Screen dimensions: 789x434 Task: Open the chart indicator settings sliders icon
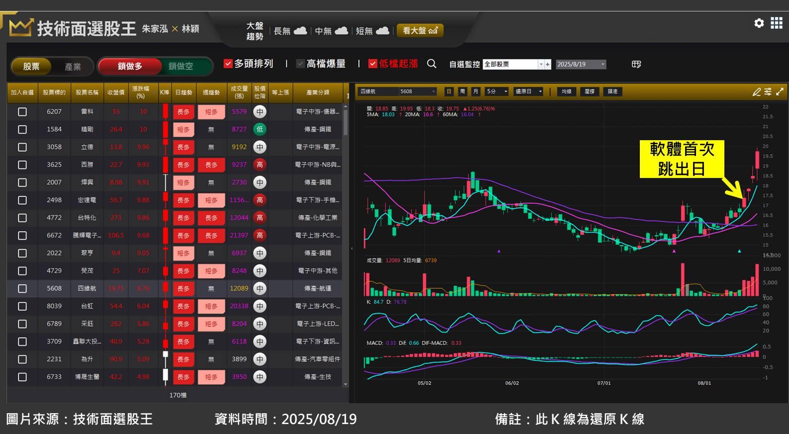[x=768, y=91]
